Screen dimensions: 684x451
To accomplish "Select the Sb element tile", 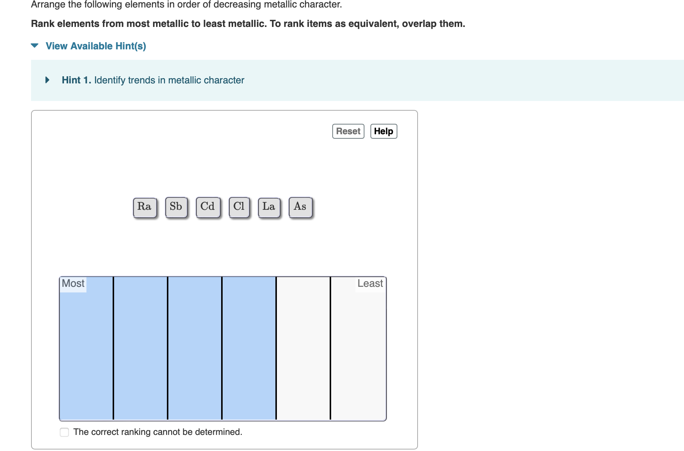I will (x=176, y=206).
